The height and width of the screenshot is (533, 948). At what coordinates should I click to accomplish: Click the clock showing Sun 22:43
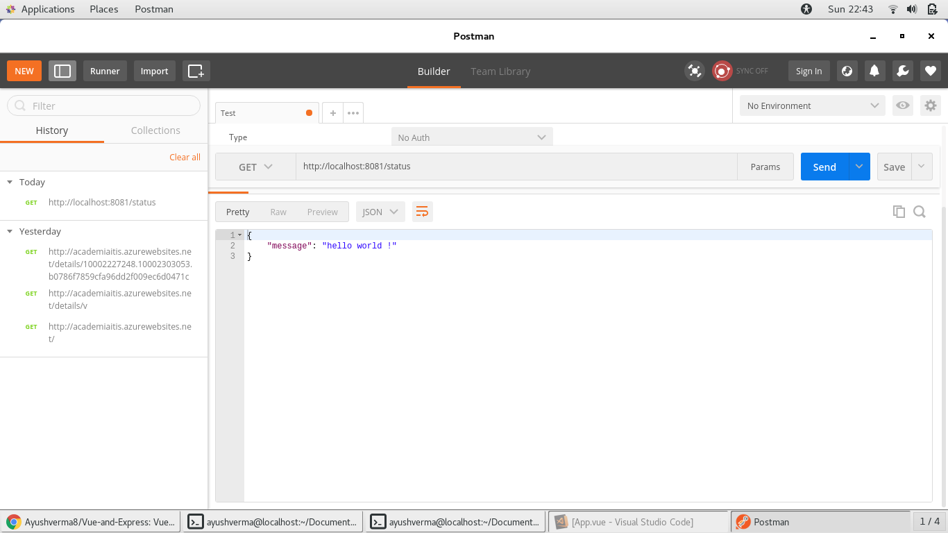[850, 9]
